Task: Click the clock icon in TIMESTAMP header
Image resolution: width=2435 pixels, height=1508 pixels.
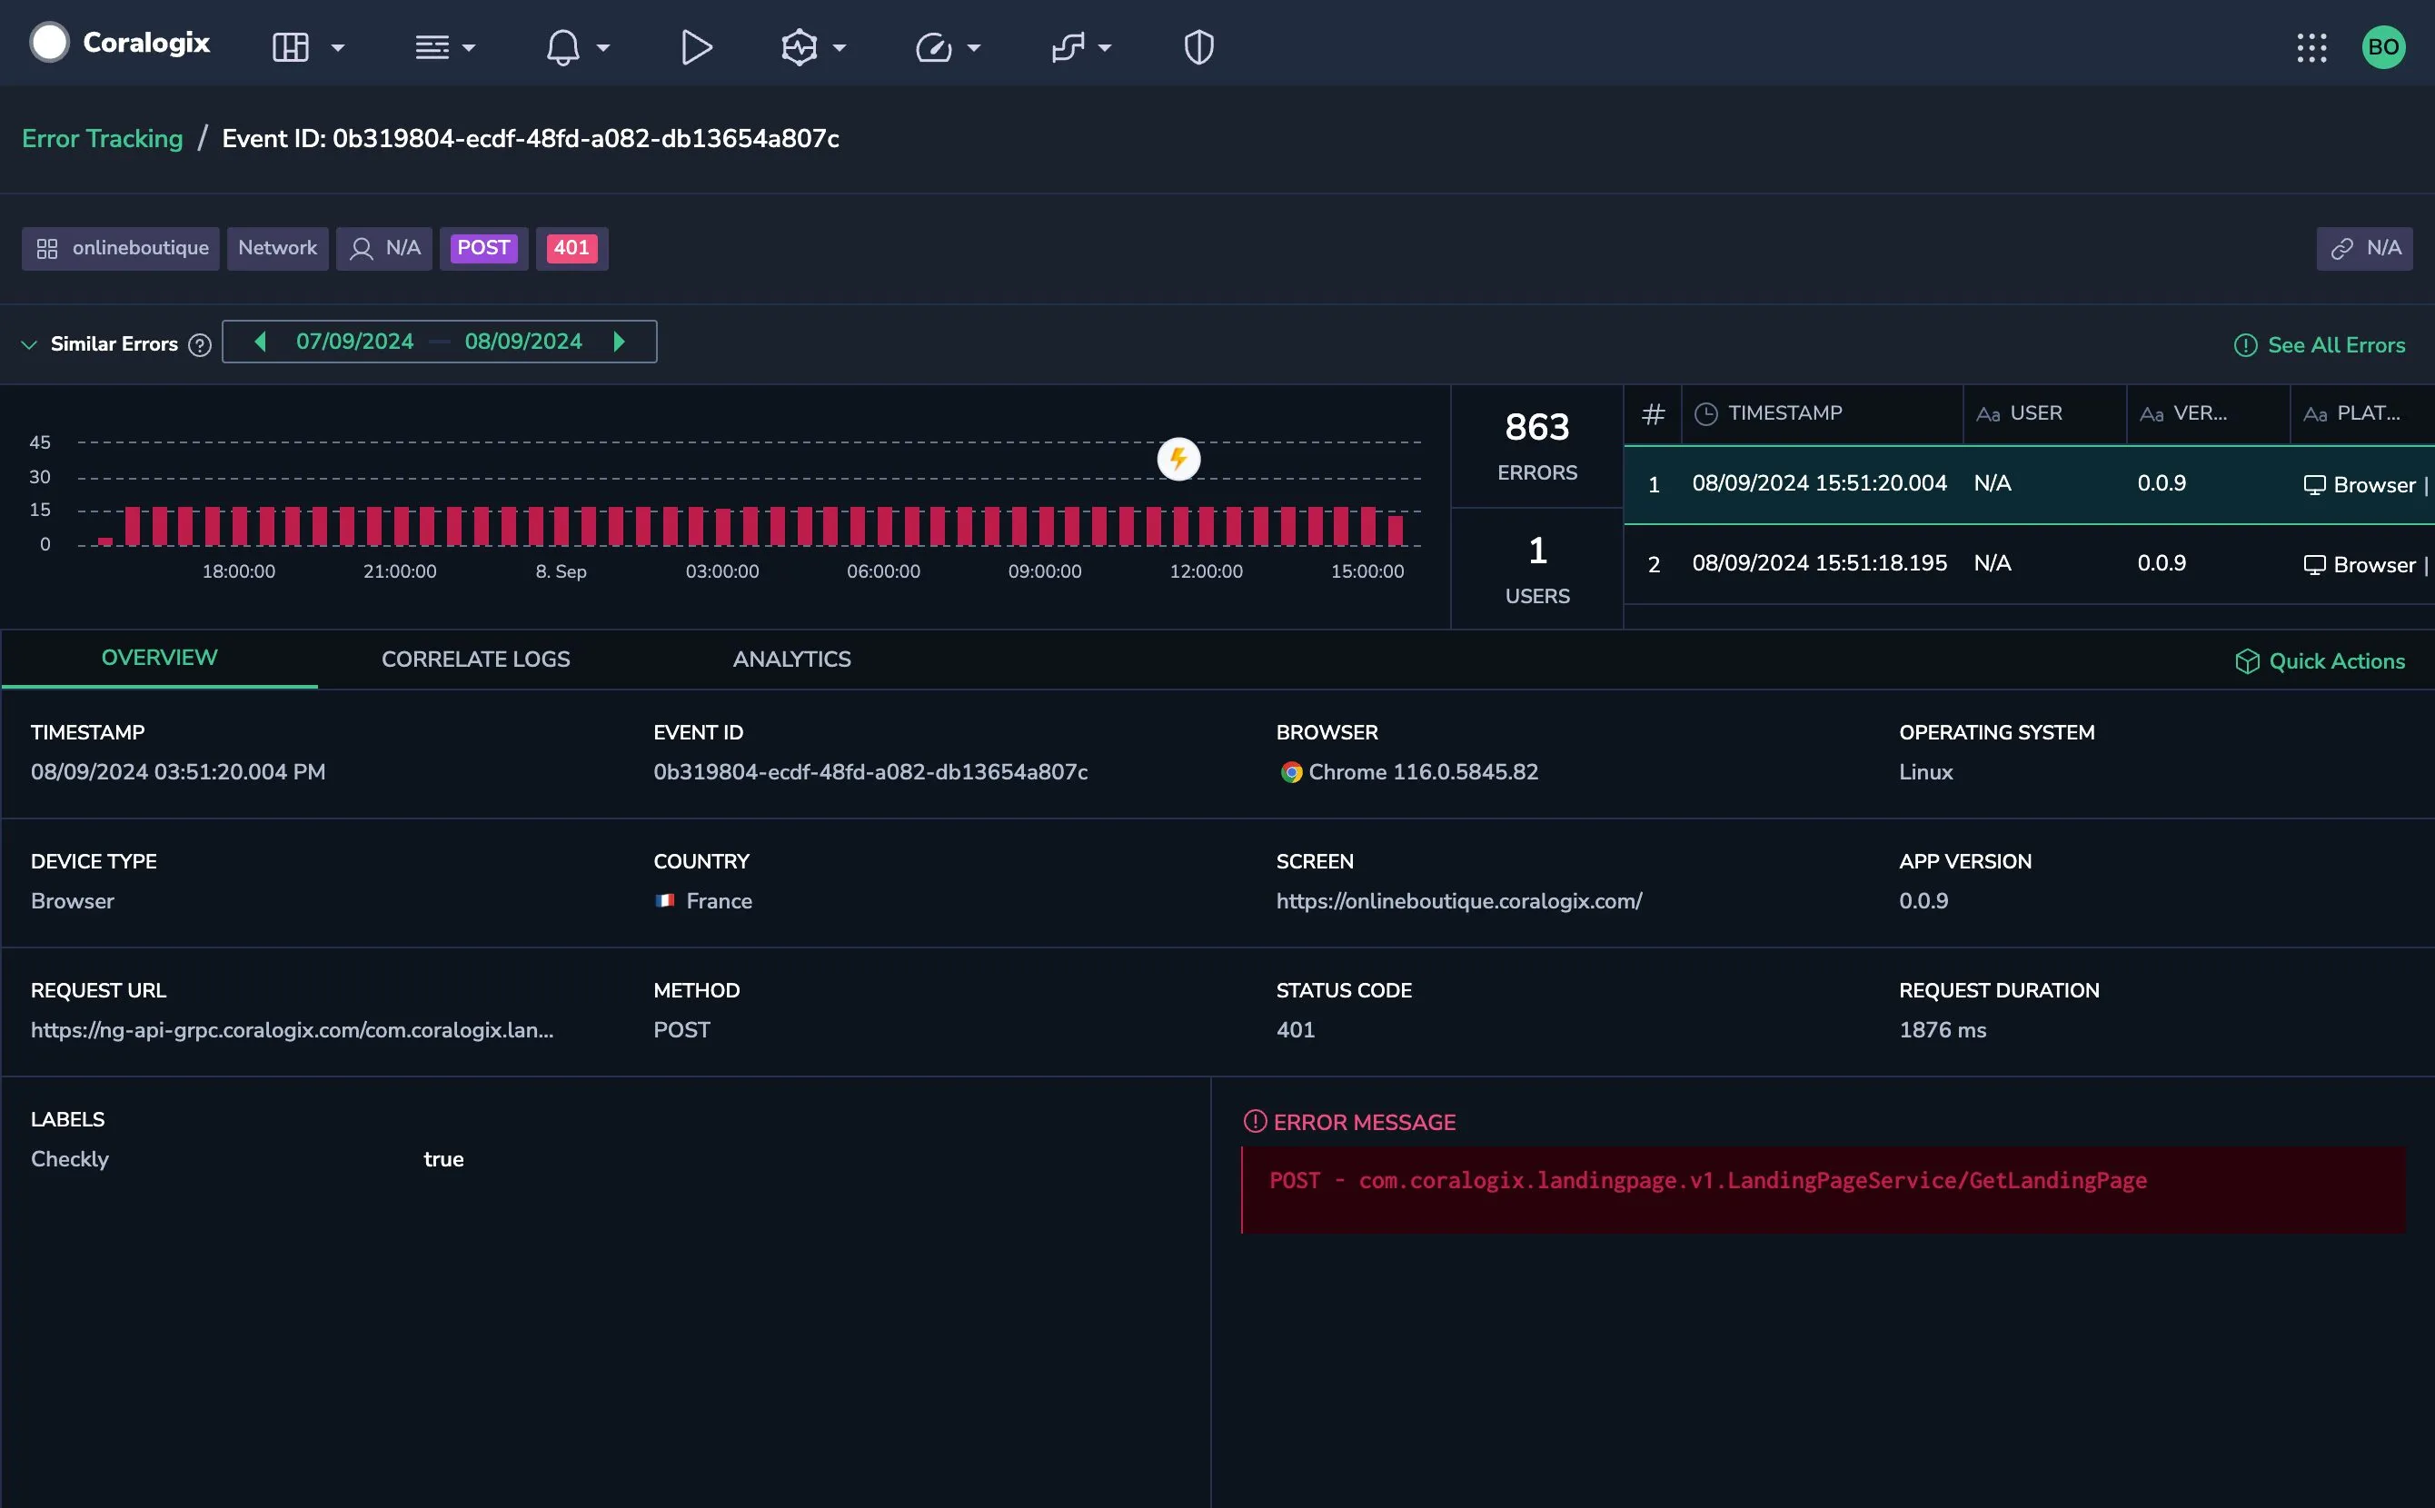Action: 1705,413
